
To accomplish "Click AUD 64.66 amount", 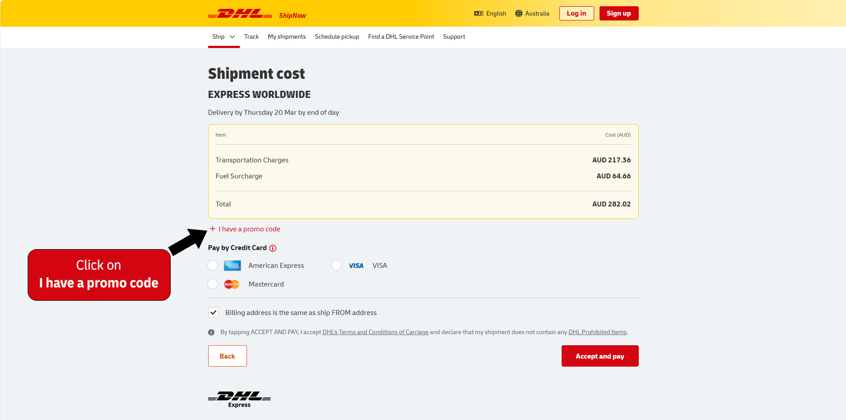I will point(614,176).
